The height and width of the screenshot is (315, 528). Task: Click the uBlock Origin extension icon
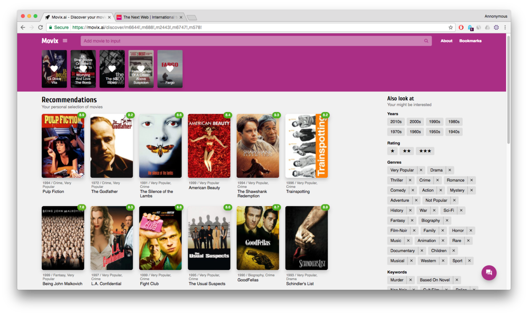461,27
